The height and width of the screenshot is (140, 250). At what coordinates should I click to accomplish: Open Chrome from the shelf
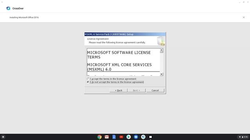(x=99, y=137)
